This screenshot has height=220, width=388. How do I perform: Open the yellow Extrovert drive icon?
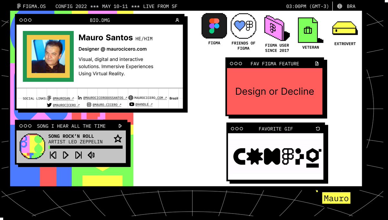tap(345, 28)
